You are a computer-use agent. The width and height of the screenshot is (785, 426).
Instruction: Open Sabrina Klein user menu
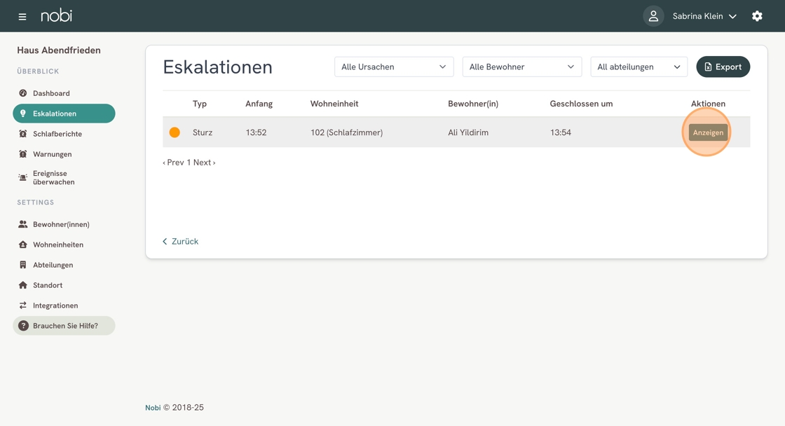tap(704, 16)
